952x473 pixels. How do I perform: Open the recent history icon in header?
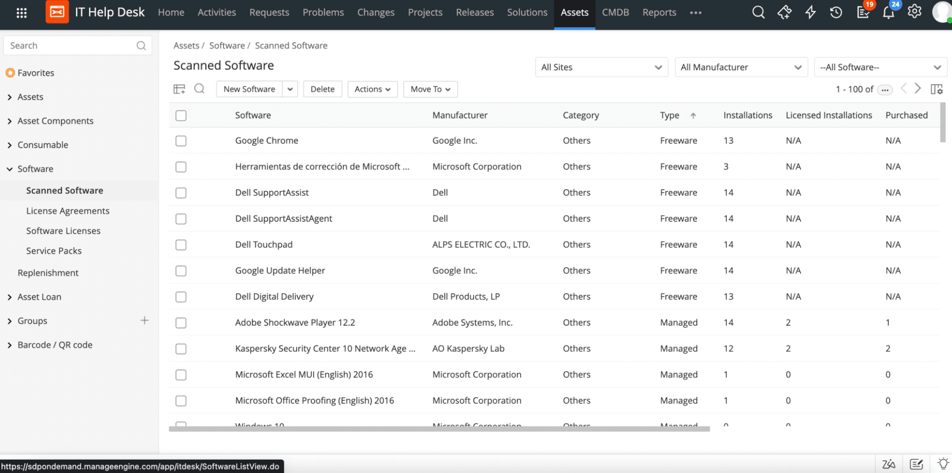pyautogui.click(x=836, y=12)
